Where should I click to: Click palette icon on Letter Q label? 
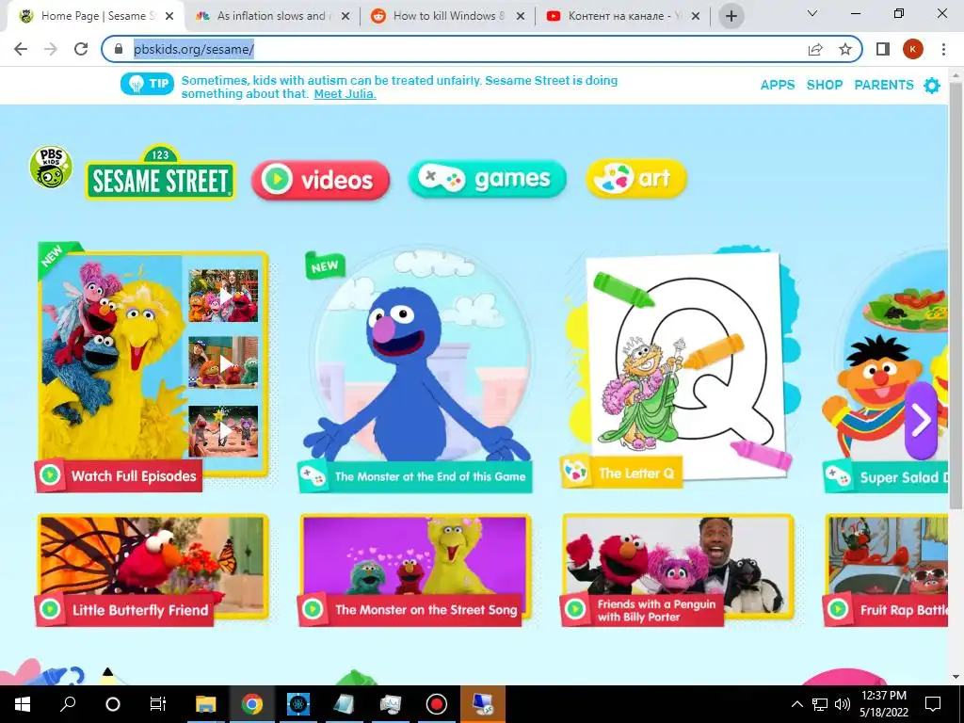point(576,473)
